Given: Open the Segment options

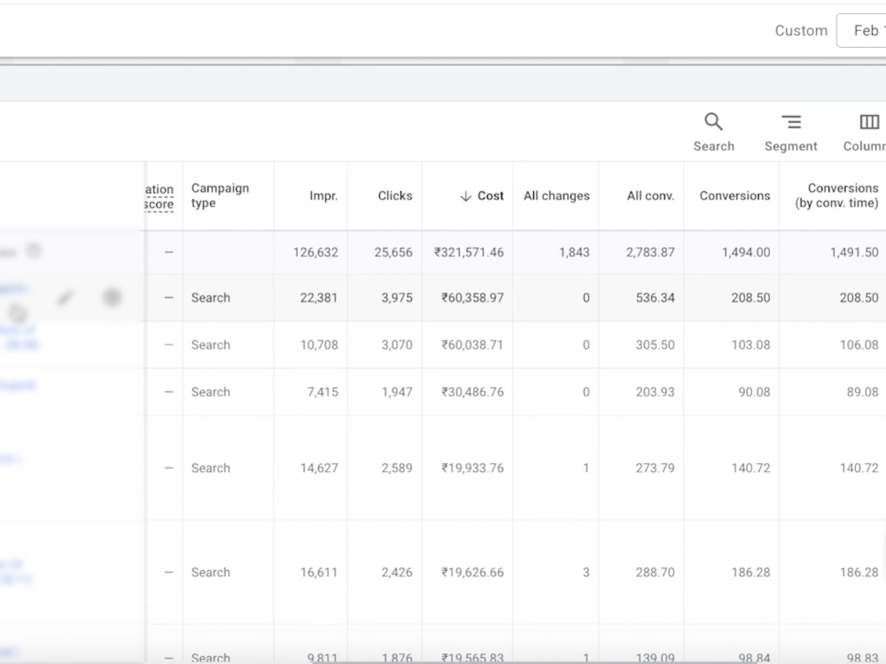Looking at the screenshot, I should pyautogui.click(x=790, y=132).
